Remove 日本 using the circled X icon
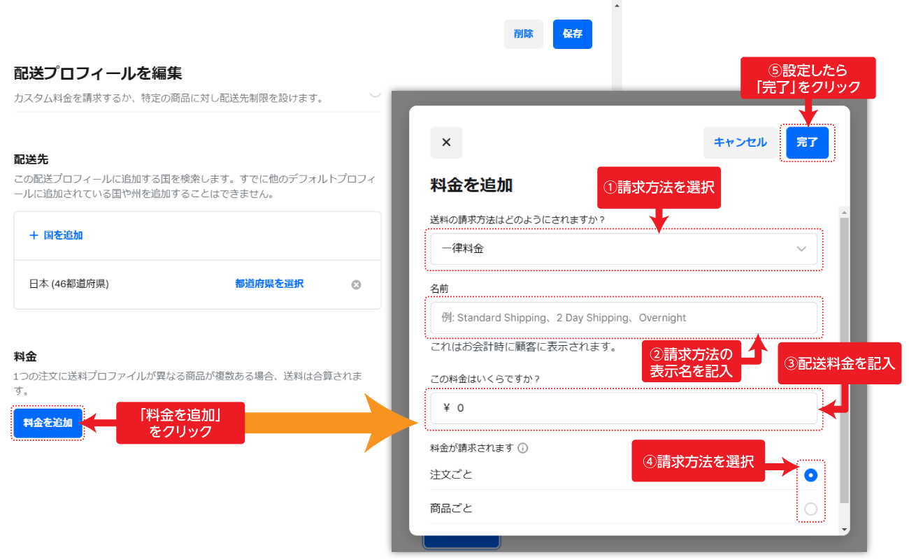909x559 pixels. [x=356, y=284]
